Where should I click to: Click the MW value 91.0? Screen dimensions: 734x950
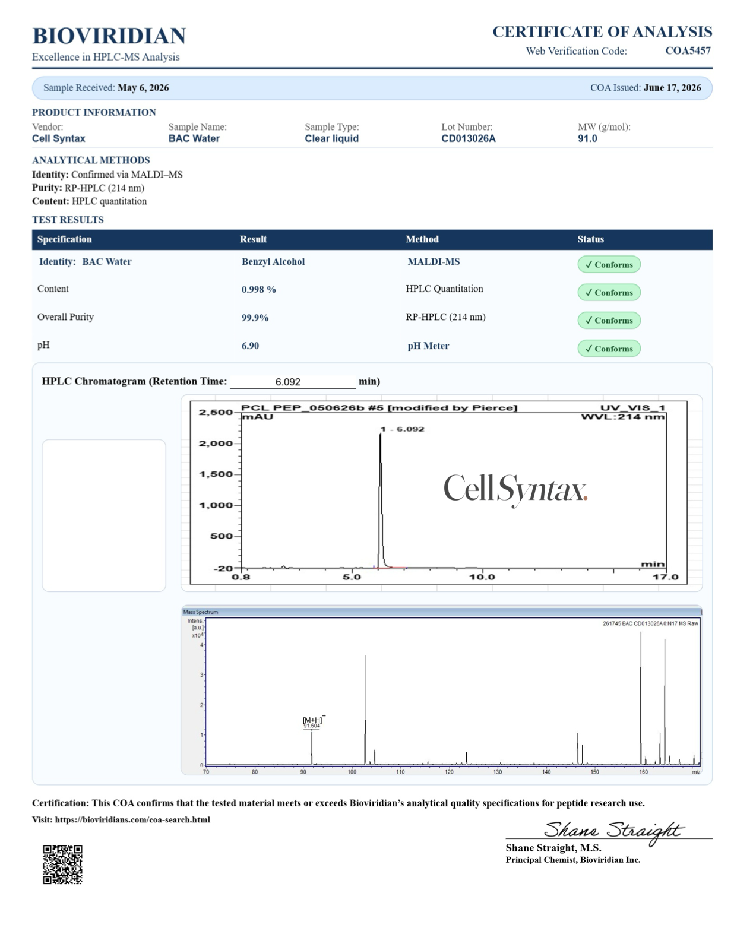coord(587,138)
